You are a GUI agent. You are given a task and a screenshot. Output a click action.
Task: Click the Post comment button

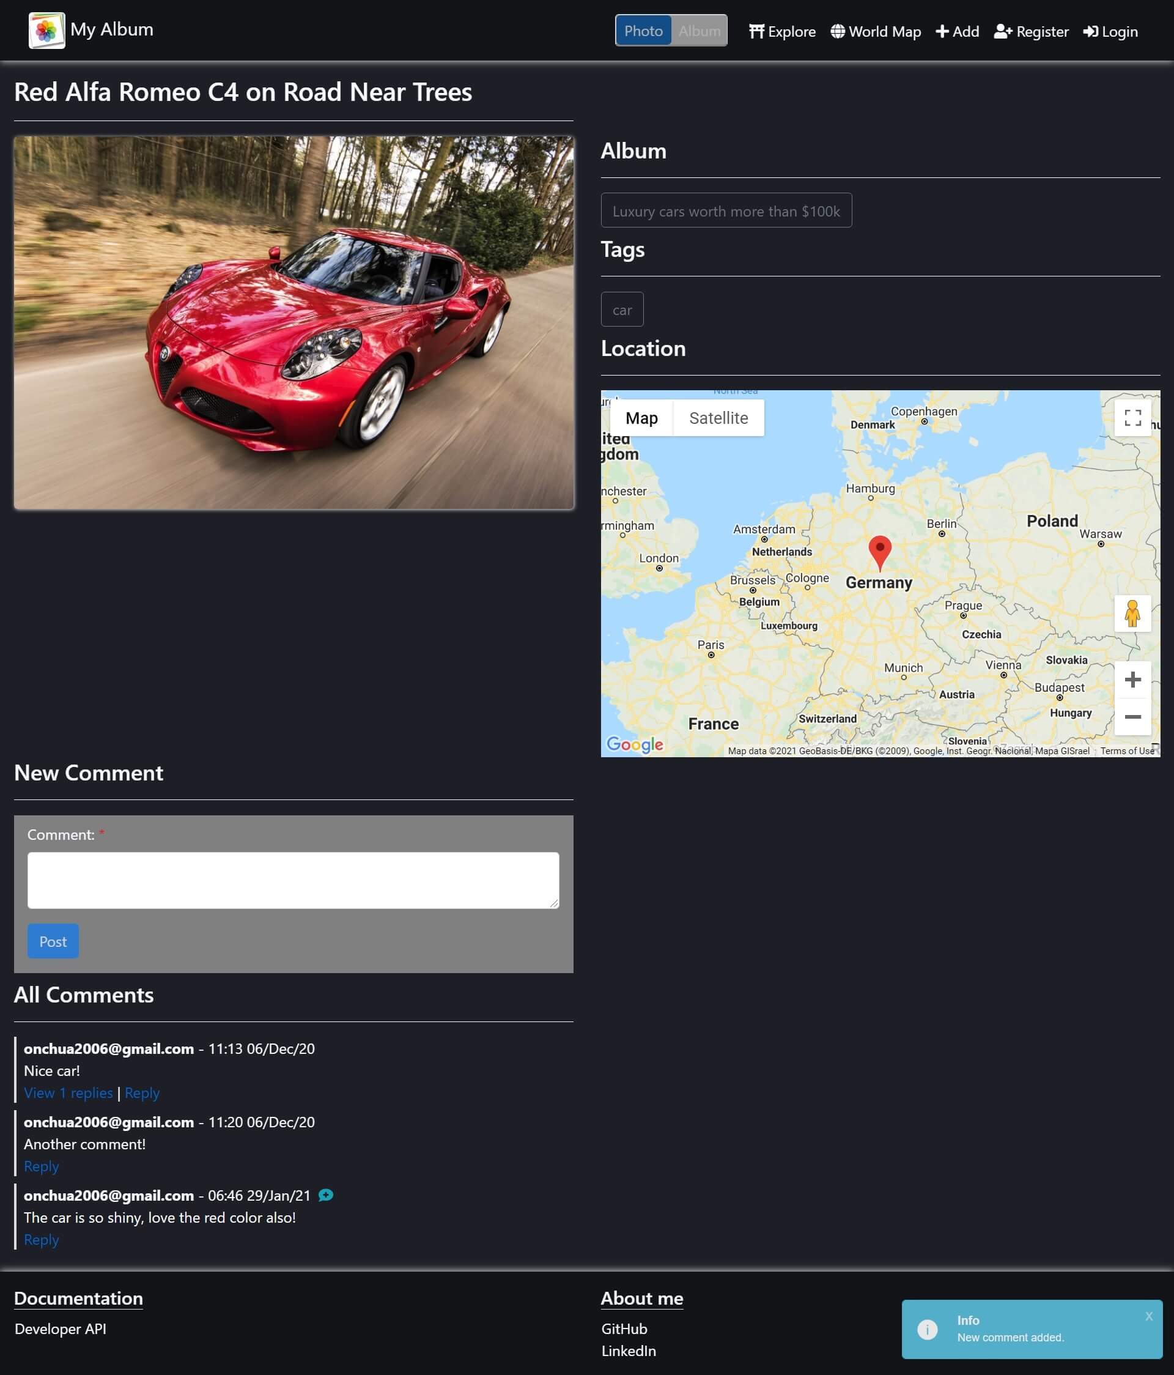[53, 940]
